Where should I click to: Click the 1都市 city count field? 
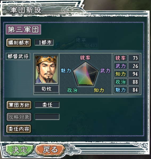(44, 42)
